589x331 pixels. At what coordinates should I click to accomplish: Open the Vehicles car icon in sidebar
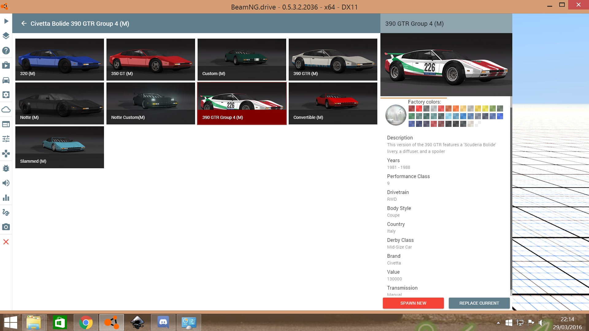(x=6, y=80)
